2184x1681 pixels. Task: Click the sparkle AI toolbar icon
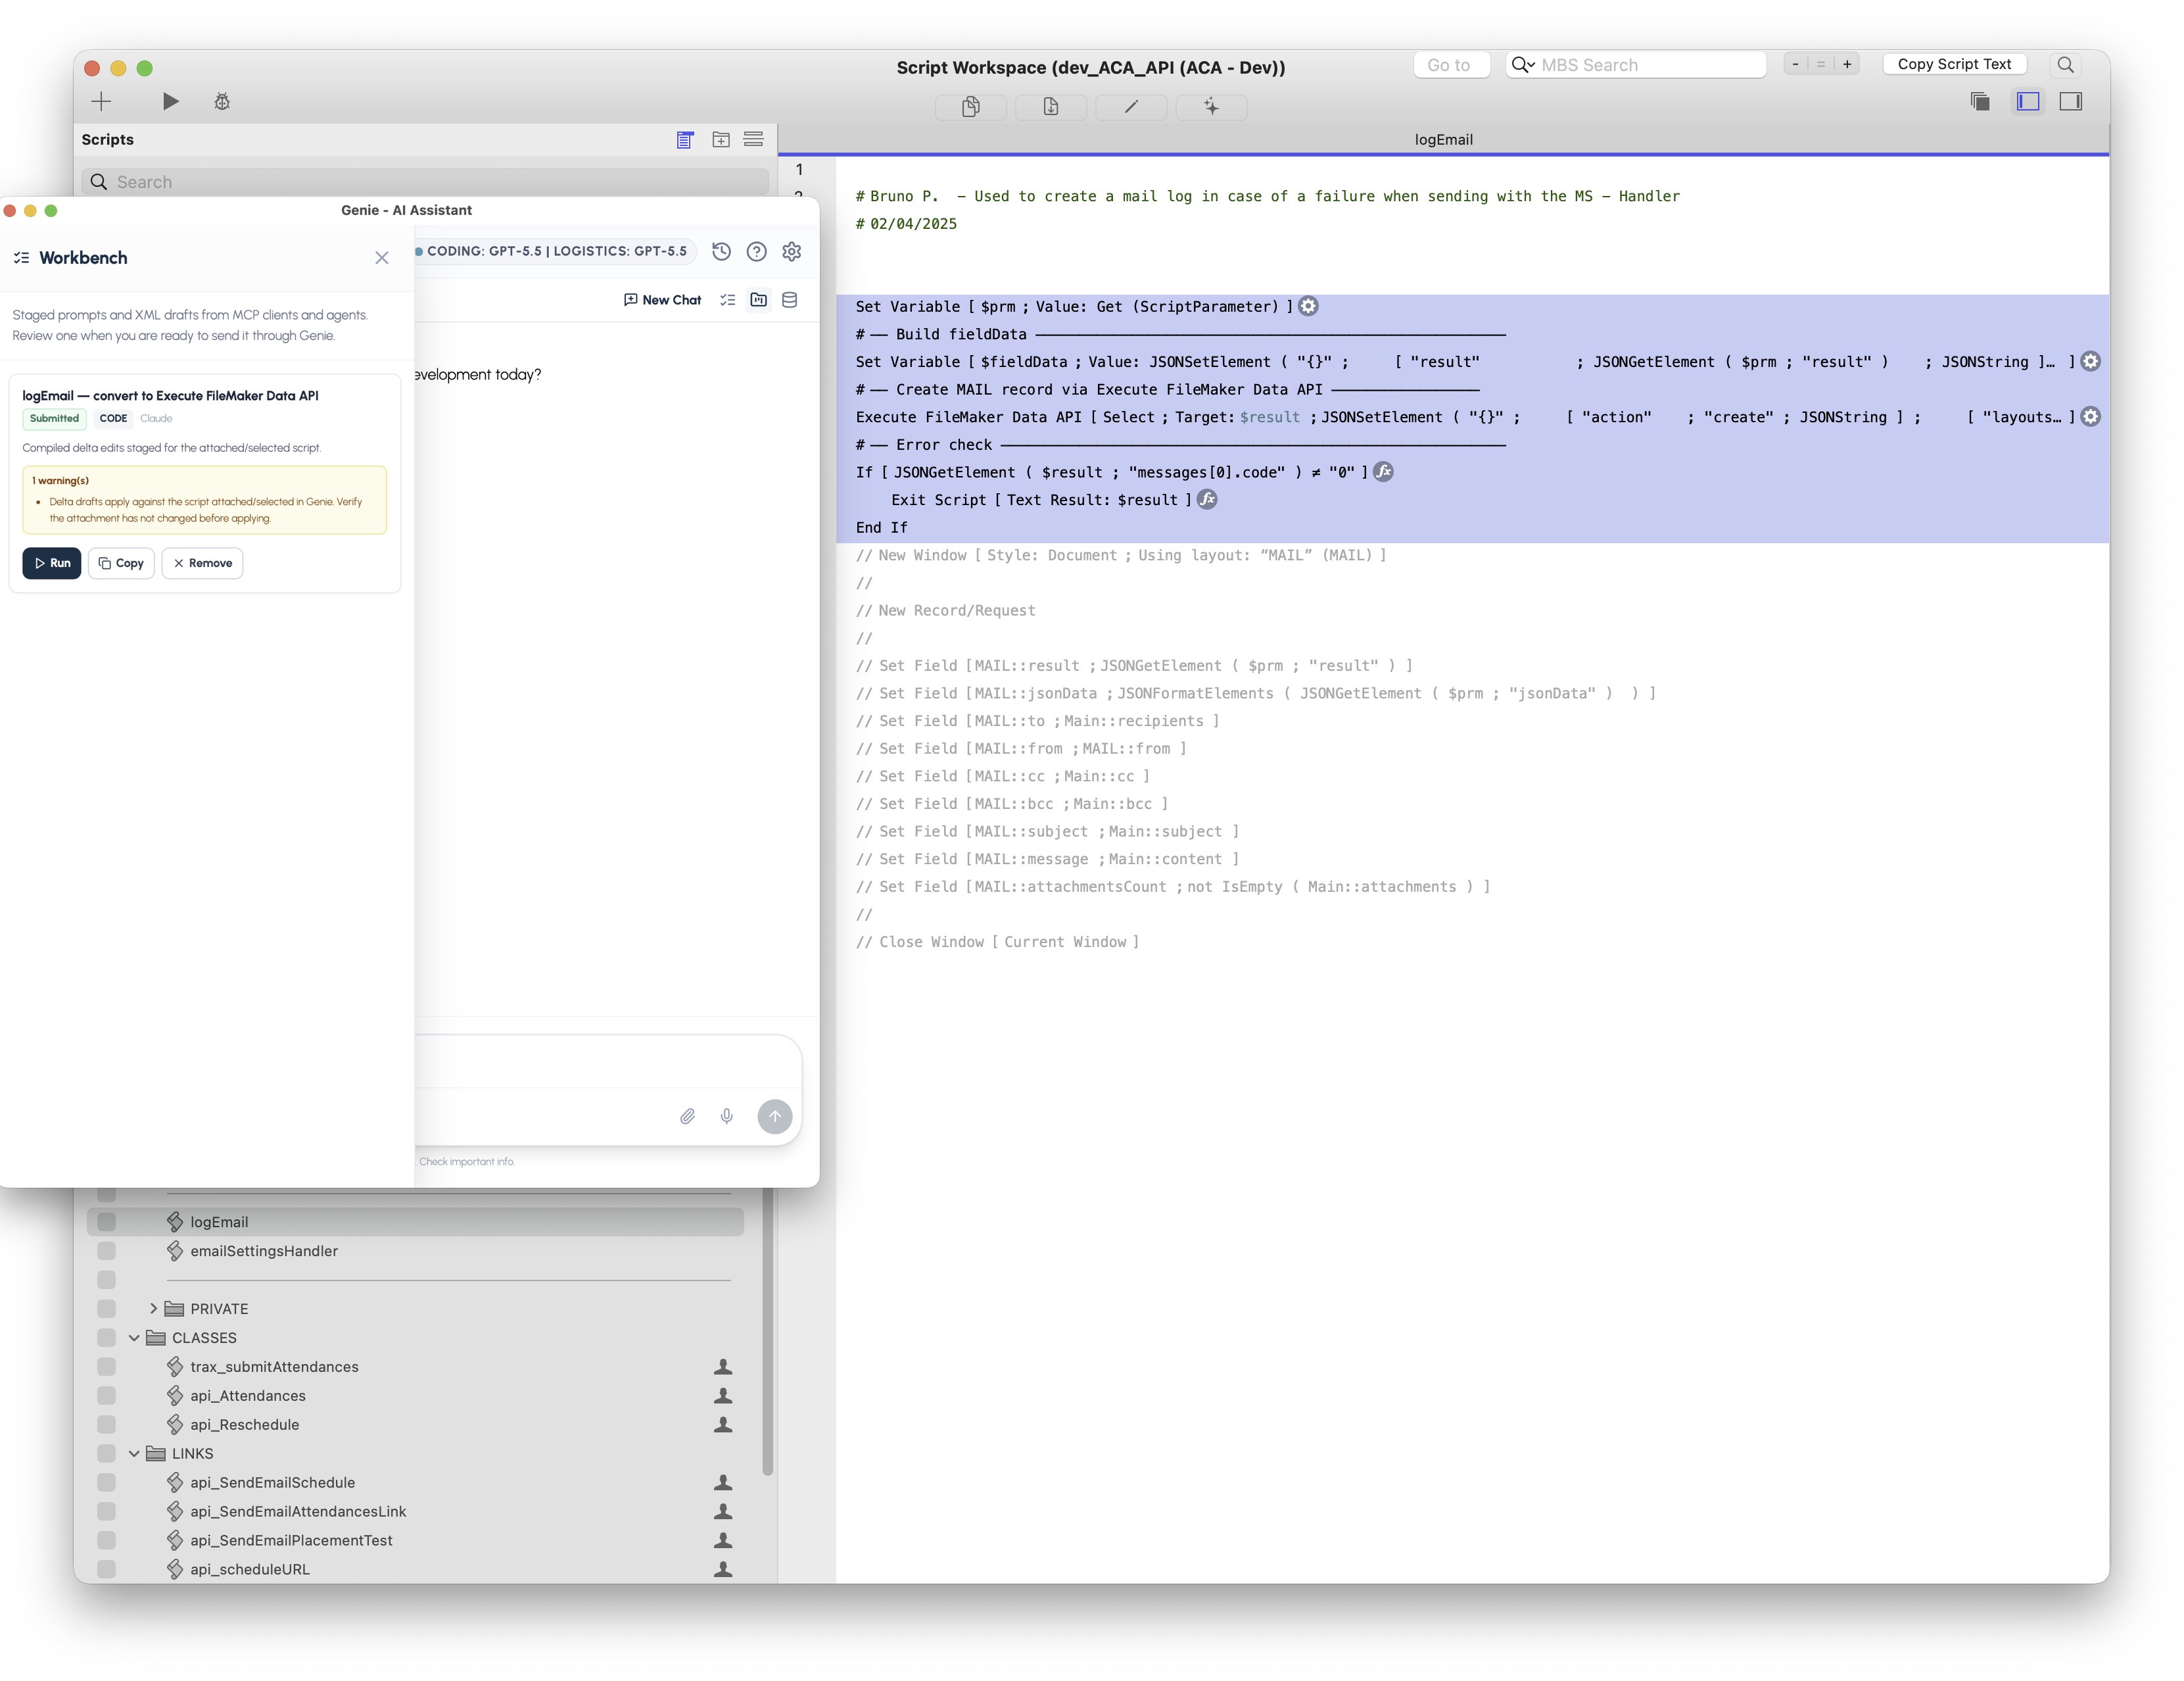click(x=1211, y=106)
